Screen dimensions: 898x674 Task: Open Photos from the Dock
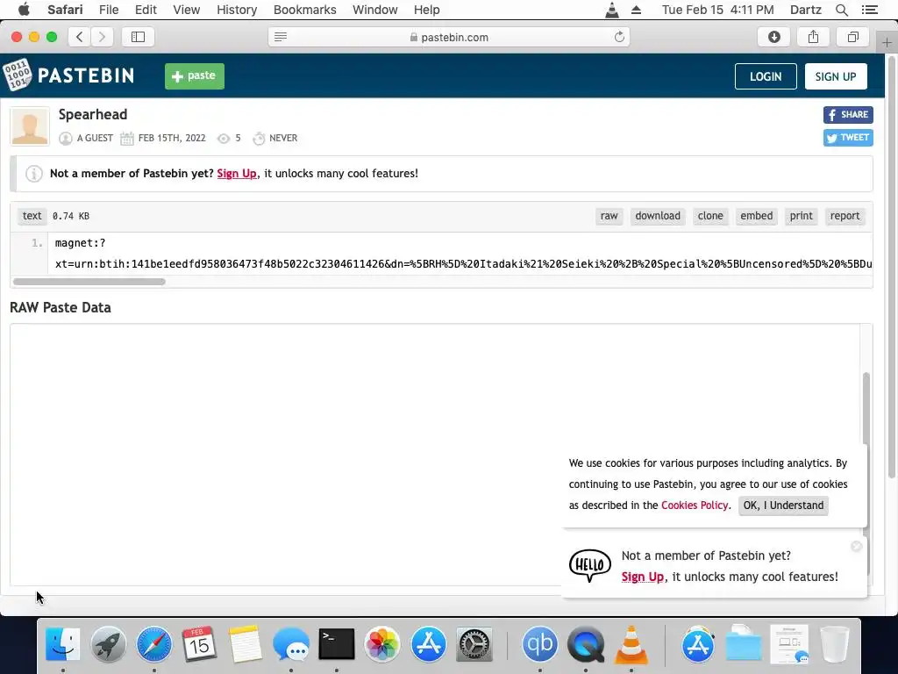click(x=382, y=644)
